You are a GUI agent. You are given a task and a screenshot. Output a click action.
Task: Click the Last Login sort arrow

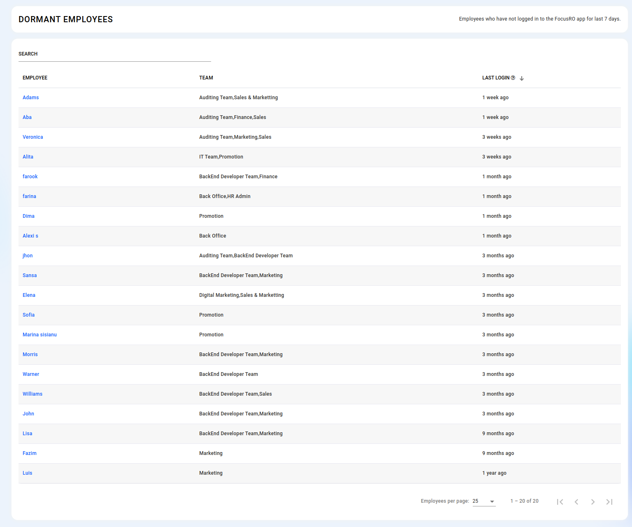click(x=522, y=78)
